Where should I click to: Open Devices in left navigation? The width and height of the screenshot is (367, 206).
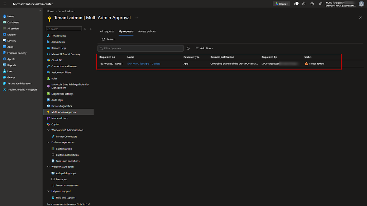(11, 41)
